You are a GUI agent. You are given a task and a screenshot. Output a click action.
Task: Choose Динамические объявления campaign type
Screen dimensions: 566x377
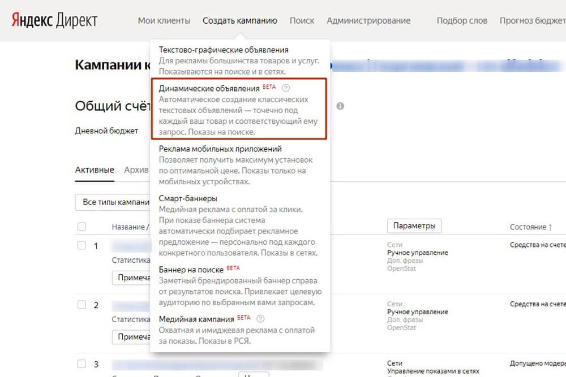(x=209, y=88)
